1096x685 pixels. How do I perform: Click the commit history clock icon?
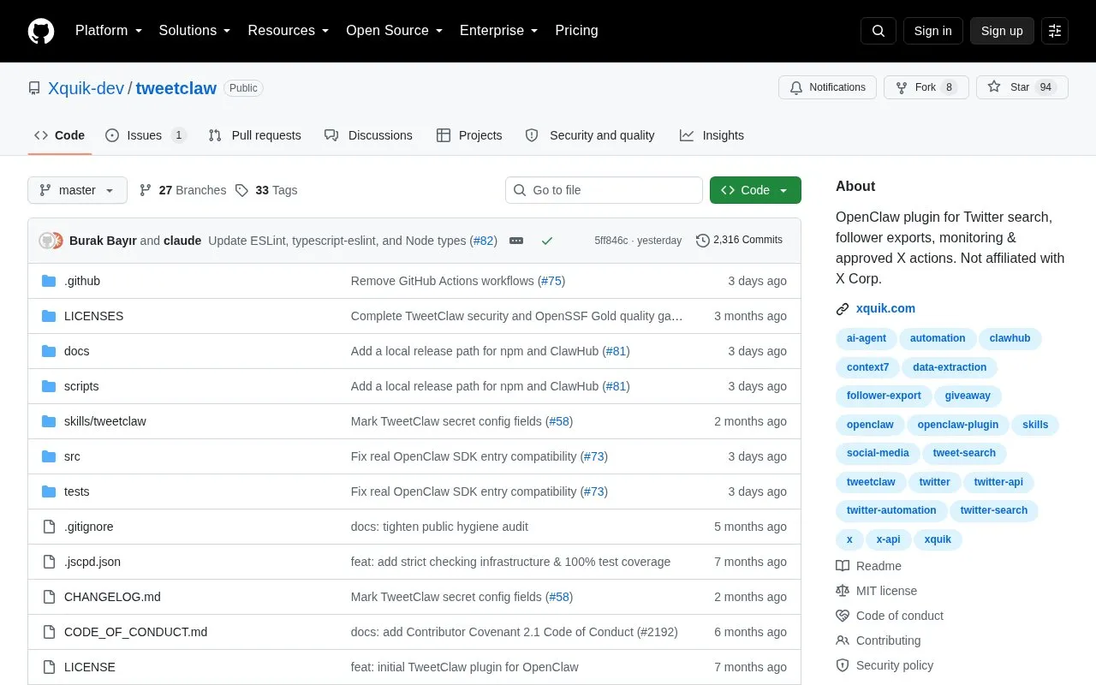703,241
